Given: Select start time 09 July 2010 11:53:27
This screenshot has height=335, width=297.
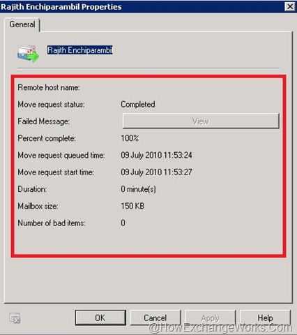Looking at the screenshot, I should point(156,172).
